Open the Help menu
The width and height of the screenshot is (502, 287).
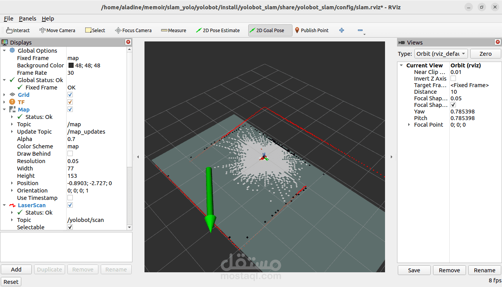(x=48, y=19)
